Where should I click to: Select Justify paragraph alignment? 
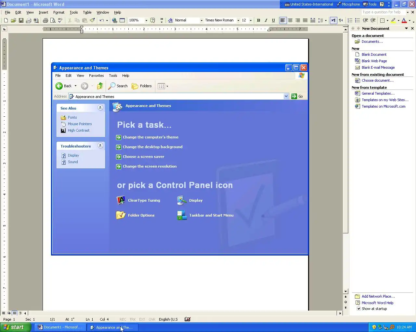click(x=305, y=20)
